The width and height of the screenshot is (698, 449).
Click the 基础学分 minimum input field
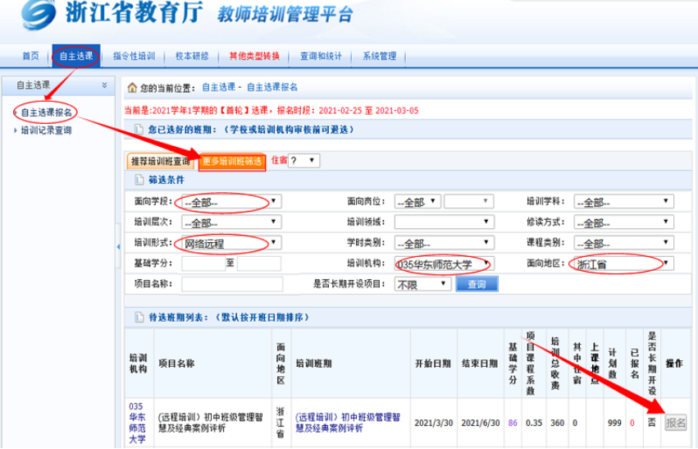click(x=203, y=263)
